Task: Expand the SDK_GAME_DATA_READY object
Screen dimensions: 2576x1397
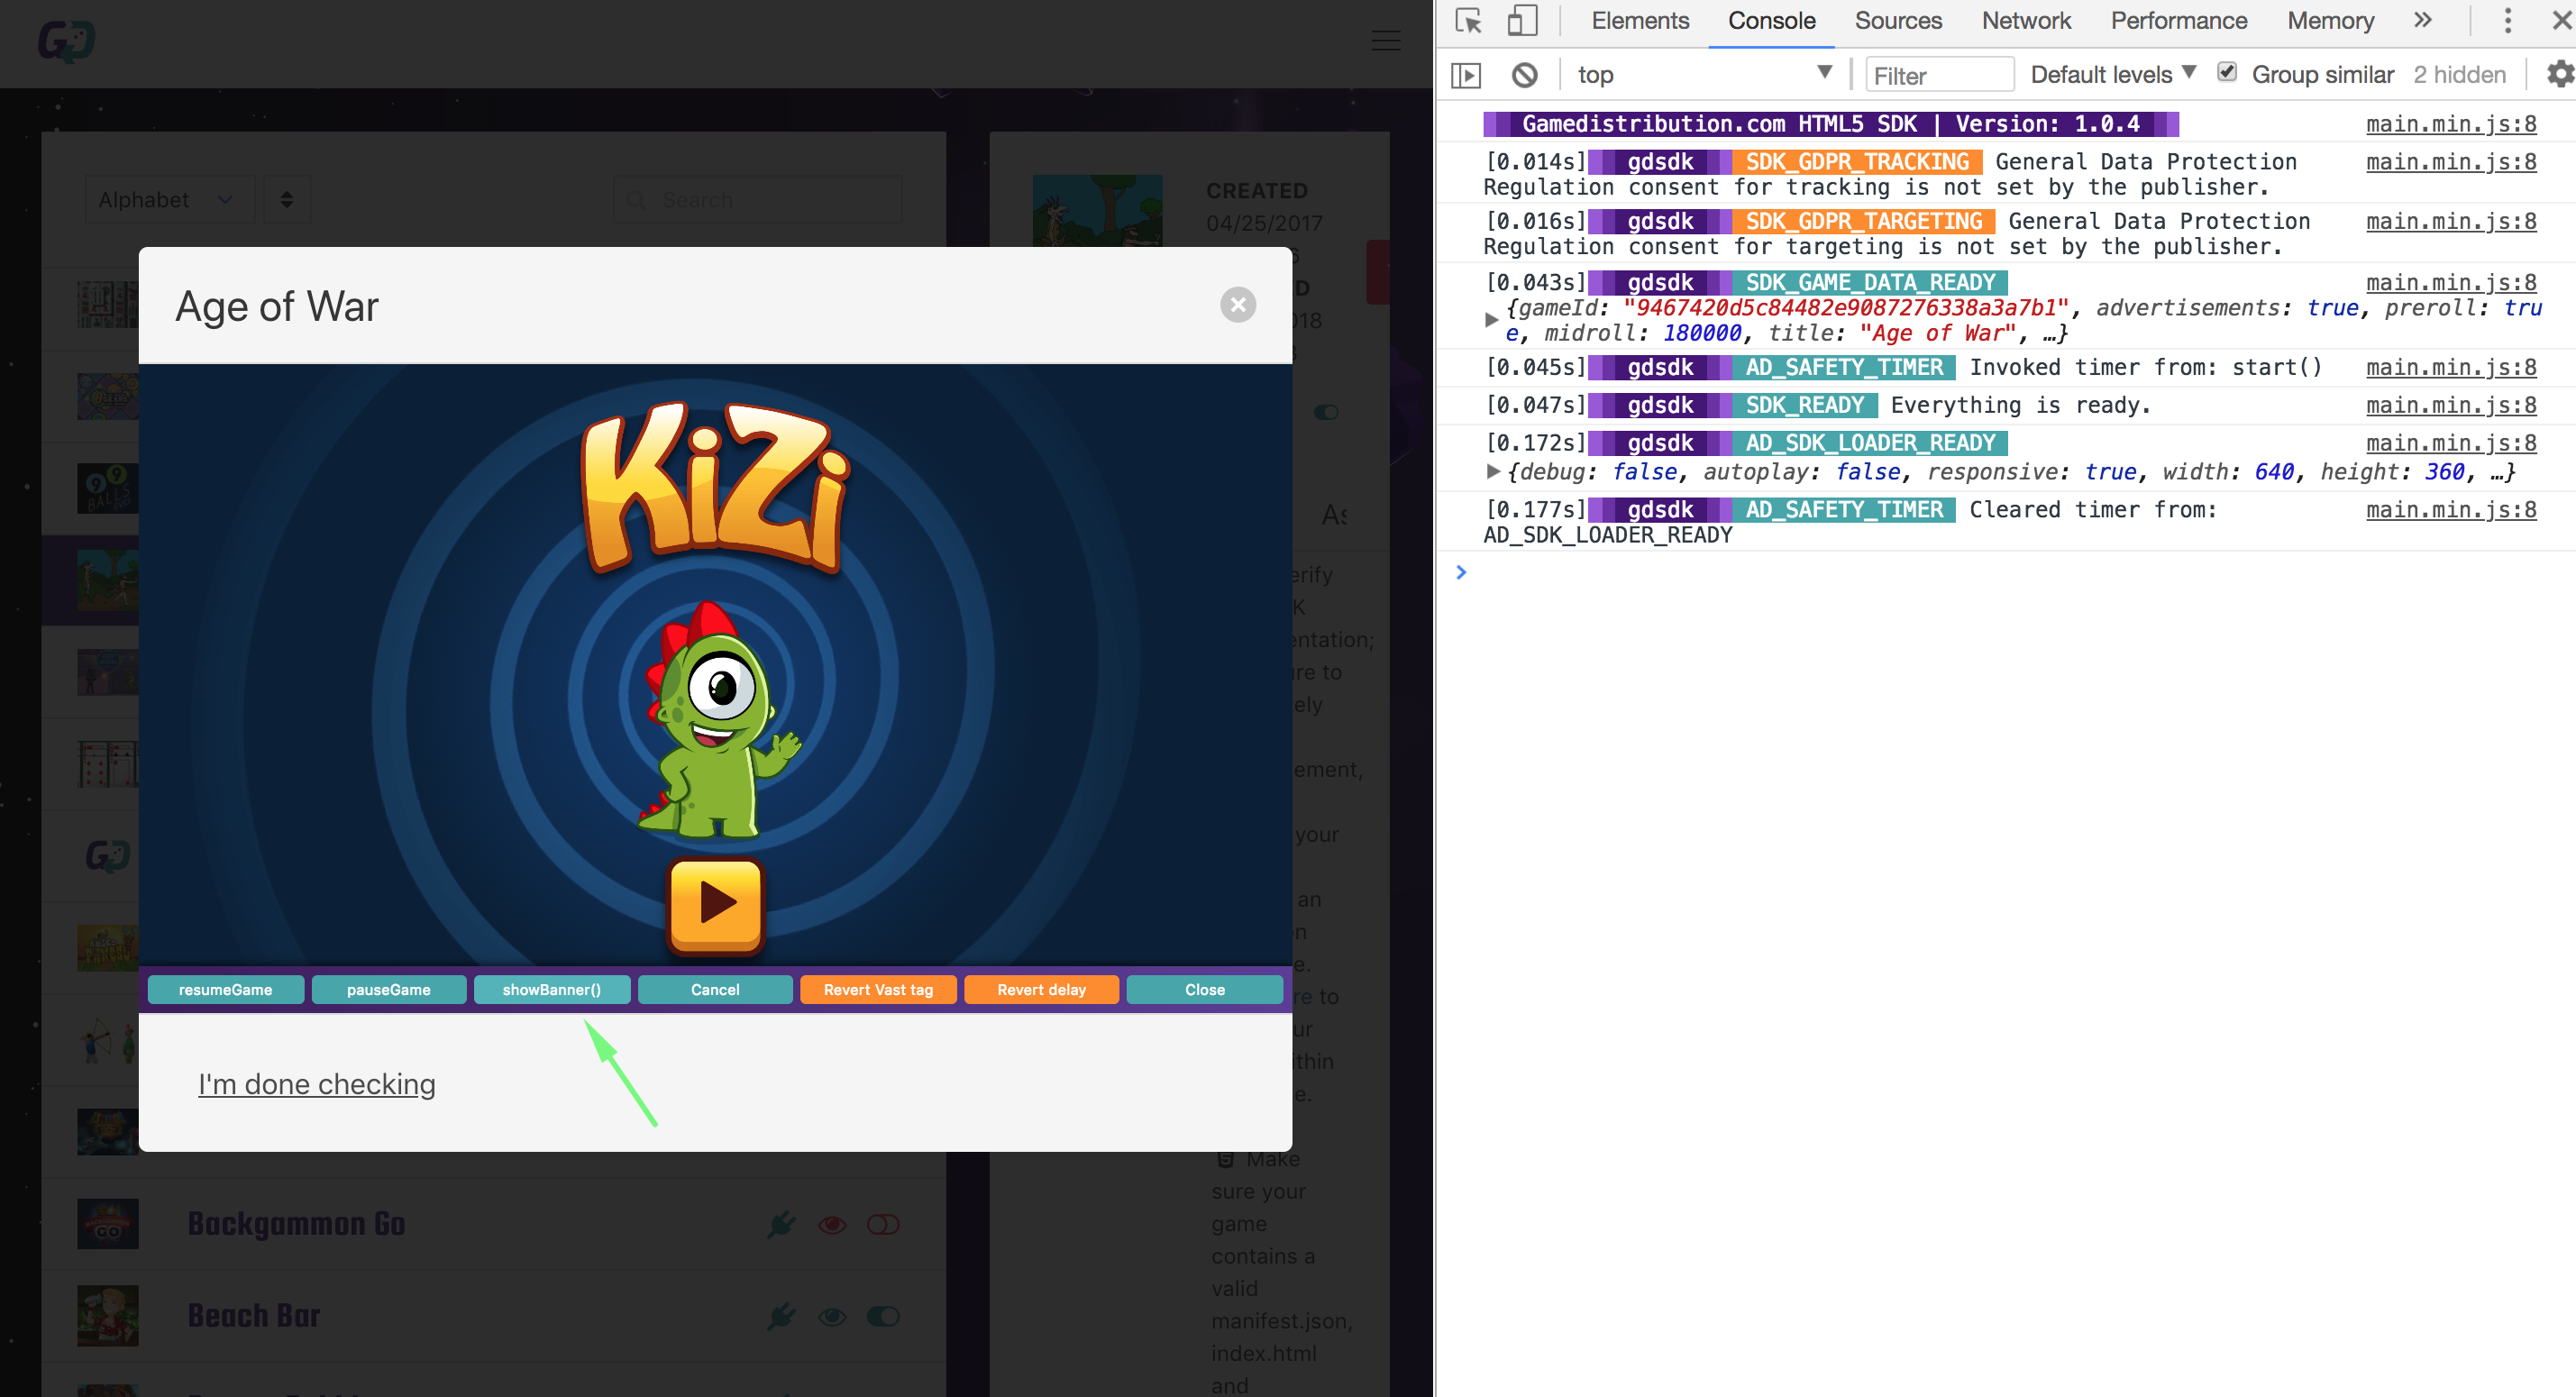Action: [x=1491, y=320]
